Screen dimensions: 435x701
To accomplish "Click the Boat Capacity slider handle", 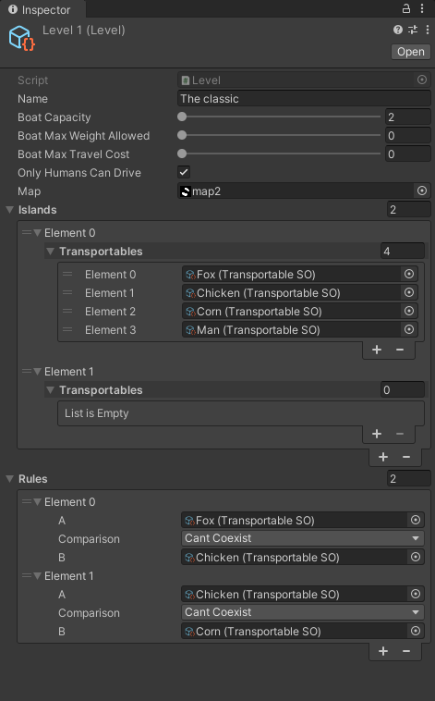I will (x=182, y=117).
